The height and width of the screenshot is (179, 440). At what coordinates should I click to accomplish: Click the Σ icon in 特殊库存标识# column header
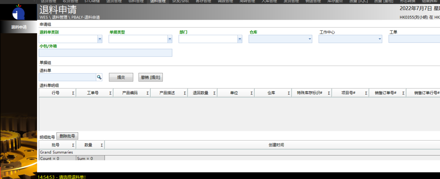[x=329, y=93]
